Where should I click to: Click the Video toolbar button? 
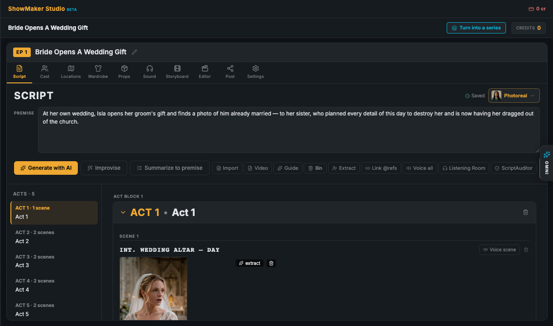(258, 168)
